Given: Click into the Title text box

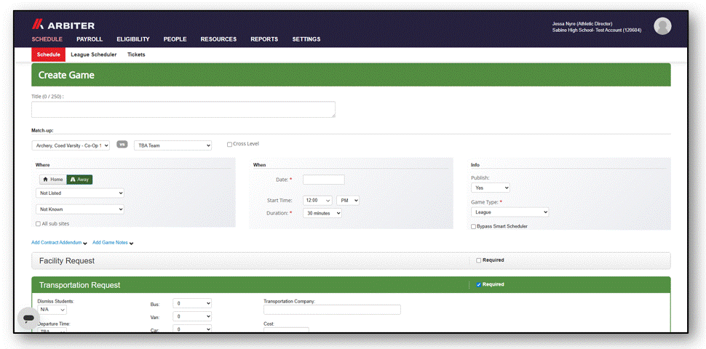Looking at the screenshot, I should pos(183,109).
